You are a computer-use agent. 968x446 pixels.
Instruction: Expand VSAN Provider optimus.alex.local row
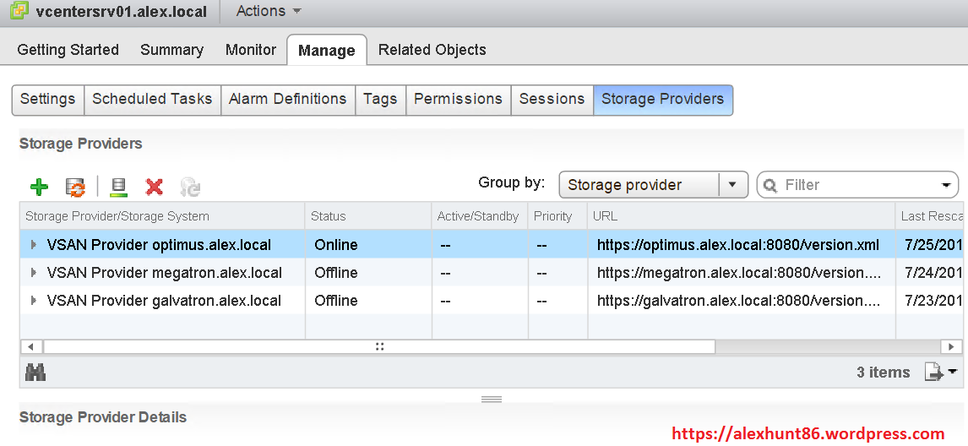point(34,245)
